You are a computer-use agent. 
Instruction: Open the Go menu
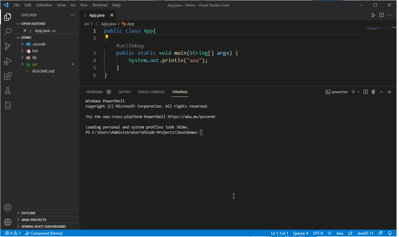pyautogui.click(x=73, y=5)
